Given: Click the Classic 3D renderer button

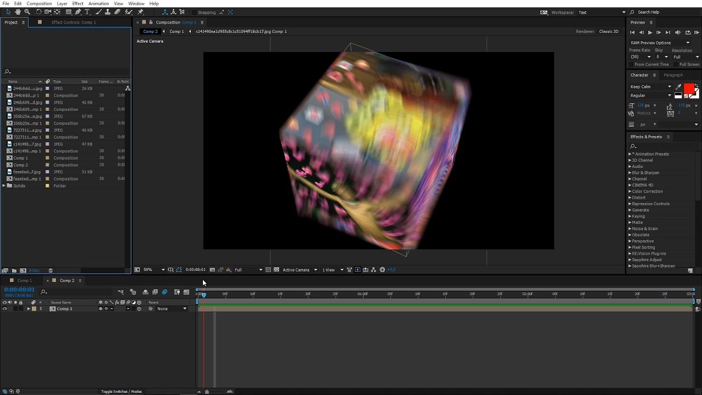Looking at the screenshot, I should 609,31.
